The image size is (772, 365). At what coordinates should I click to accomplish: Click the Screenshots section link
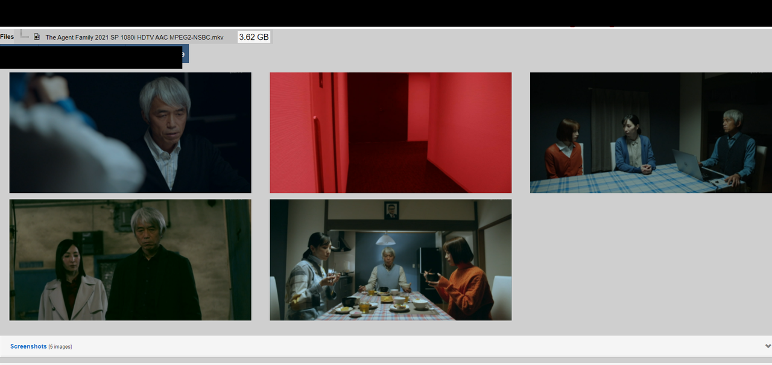[28, 346]
